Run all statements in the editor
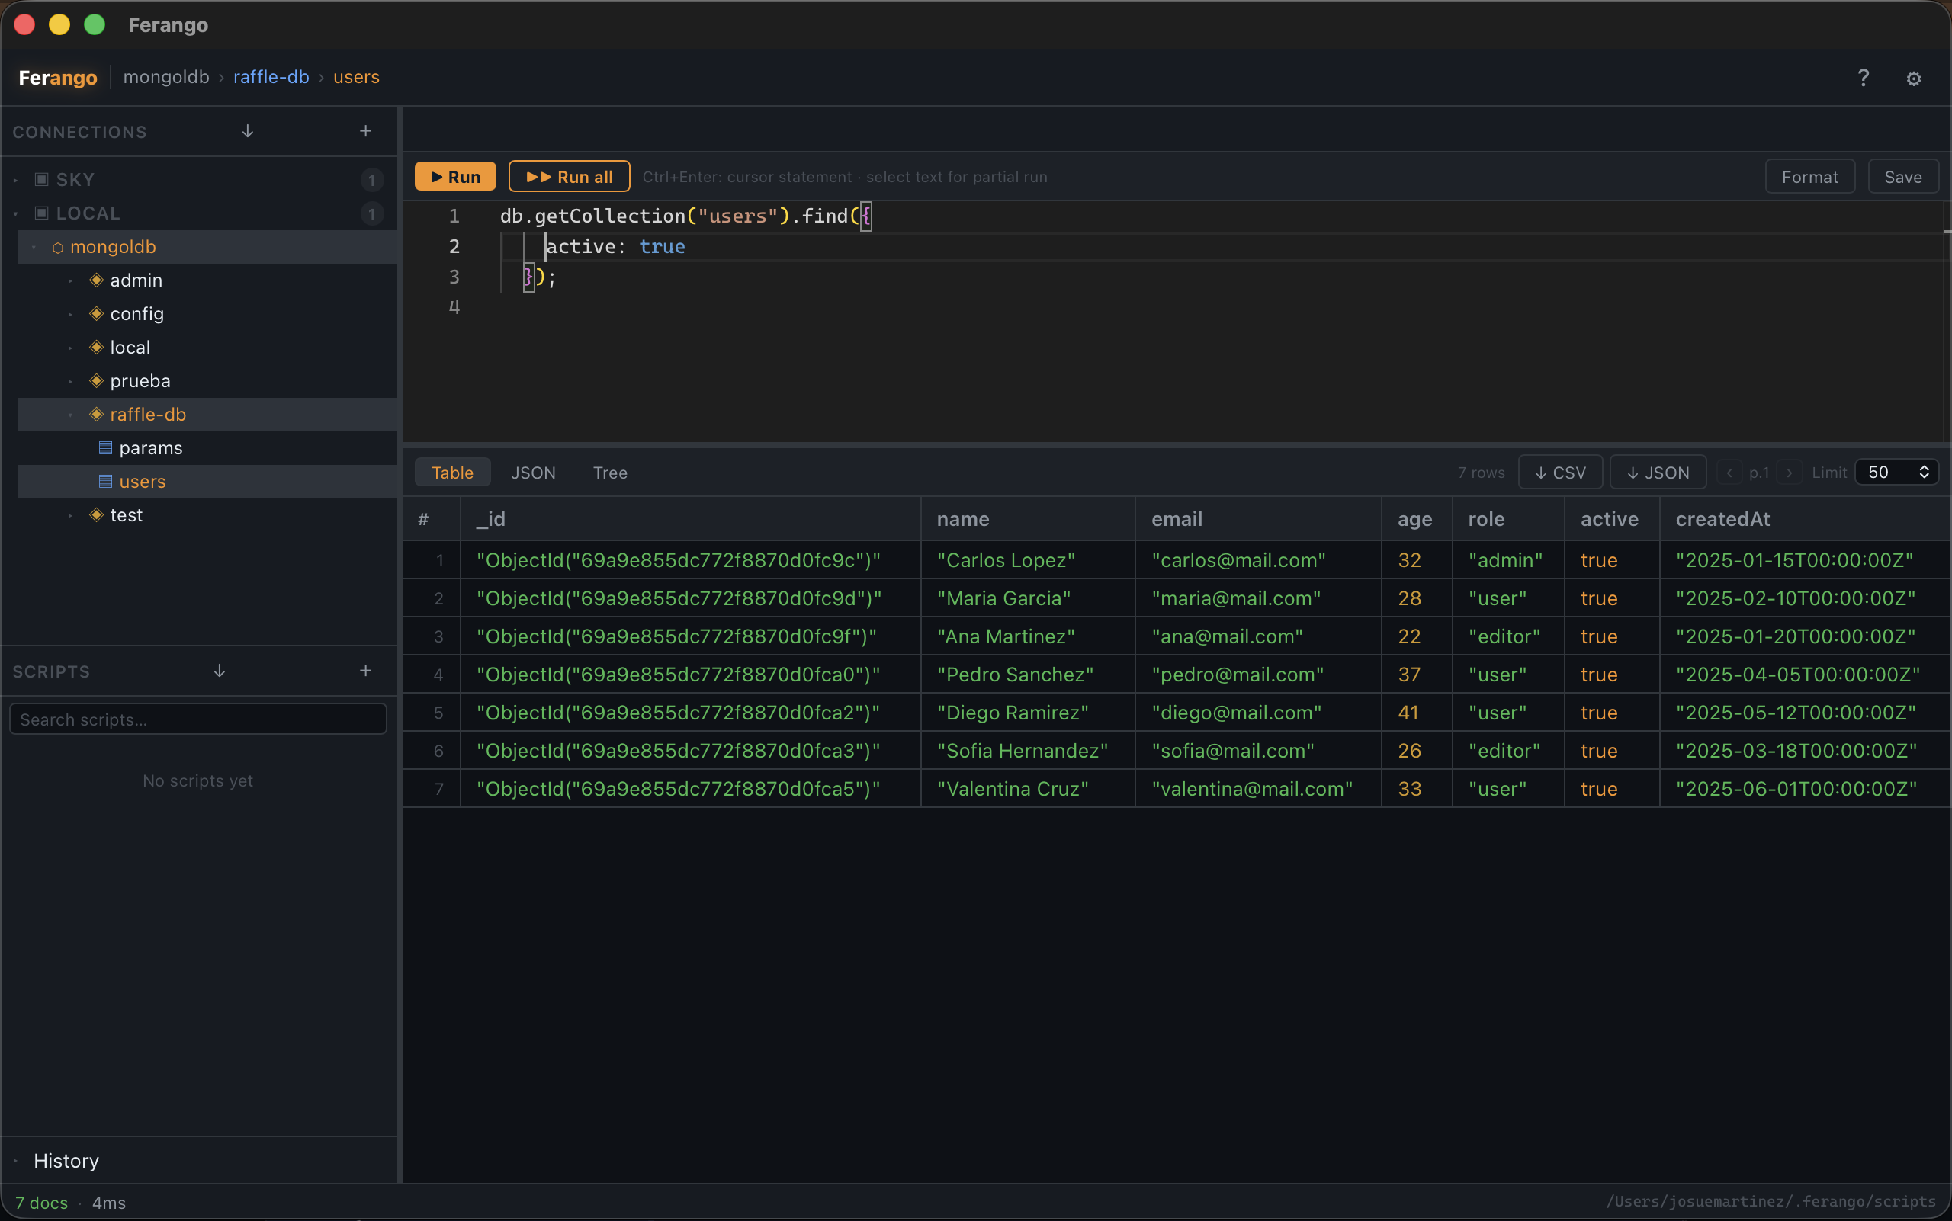1952x1221 pixels. (x=569, y=176)
